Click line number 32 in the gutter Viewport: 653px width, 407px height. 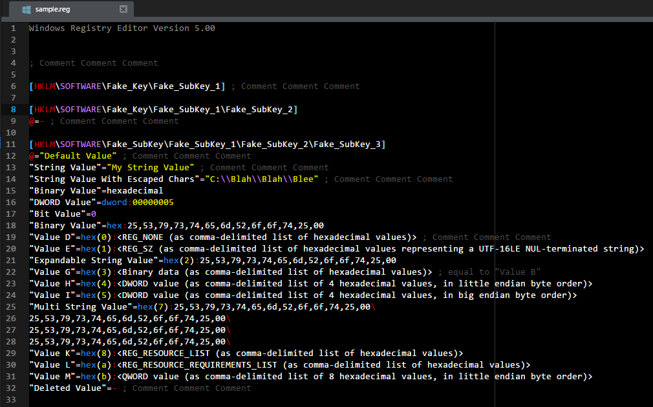point(11,388)
